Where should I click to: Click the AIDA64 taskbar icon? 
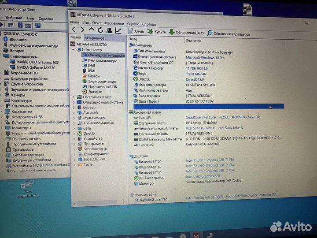[196, 235]
